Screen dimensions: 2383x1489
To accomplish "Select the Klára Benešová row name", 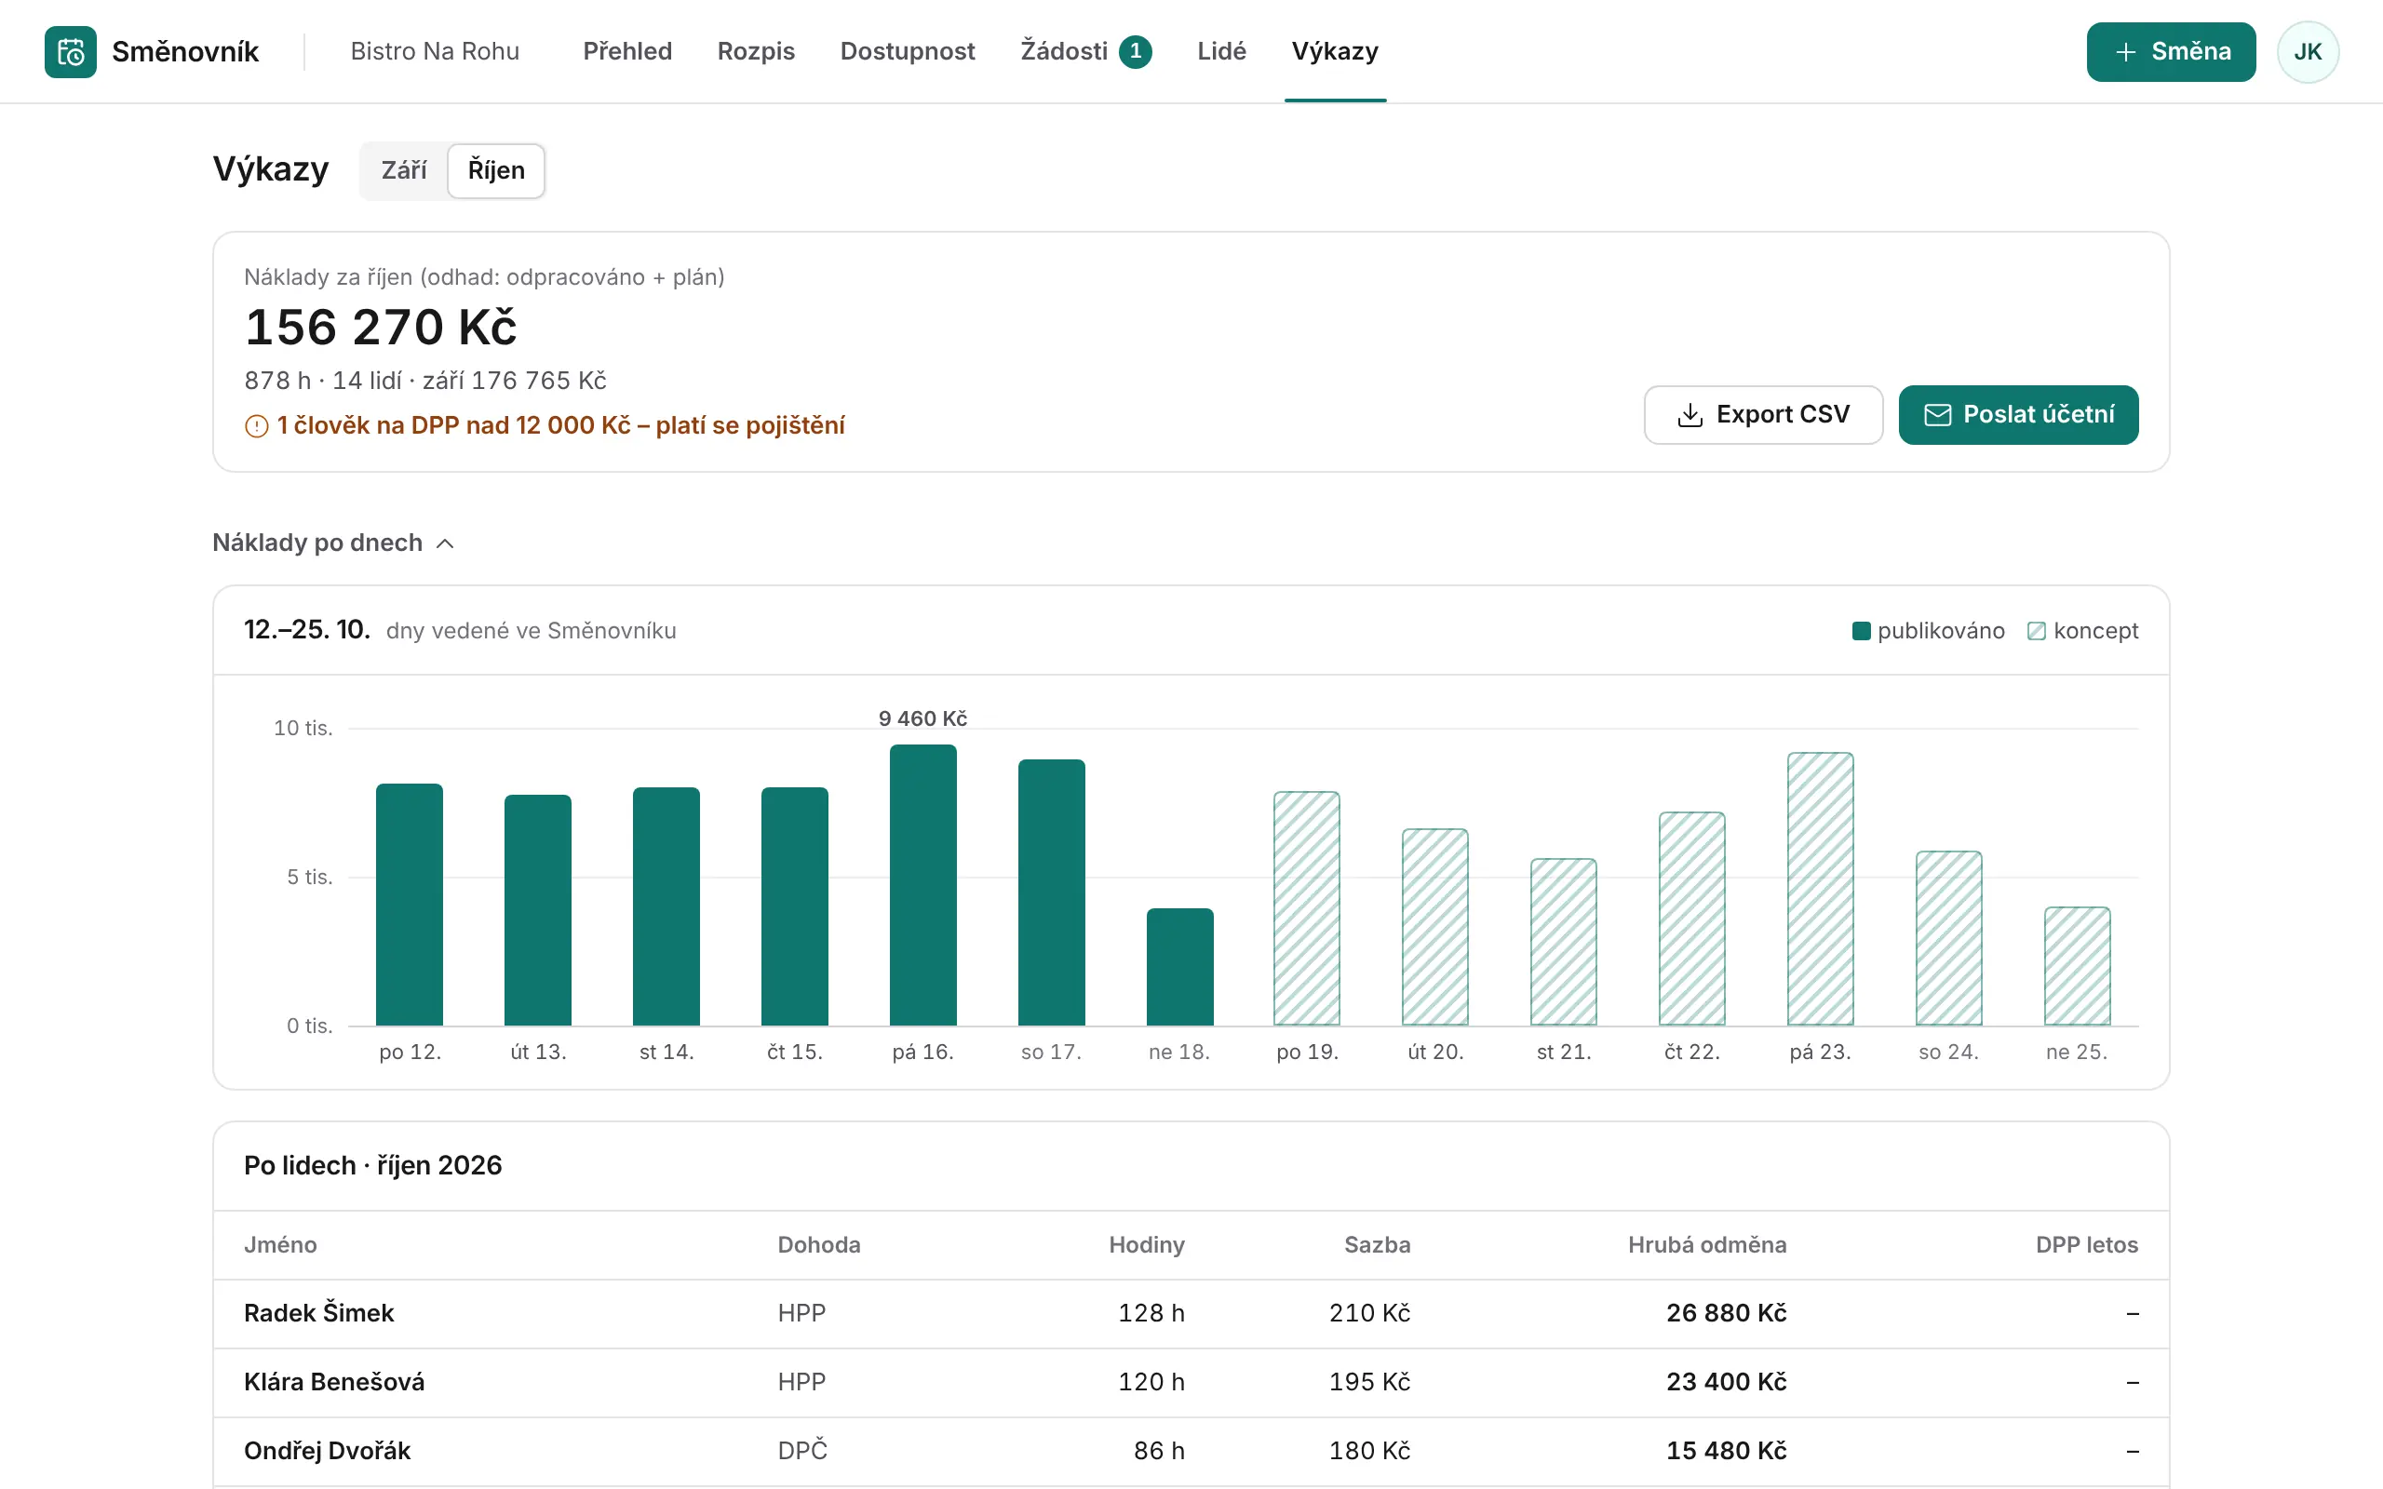I will pyautogui.click(x=334, y=1382).
